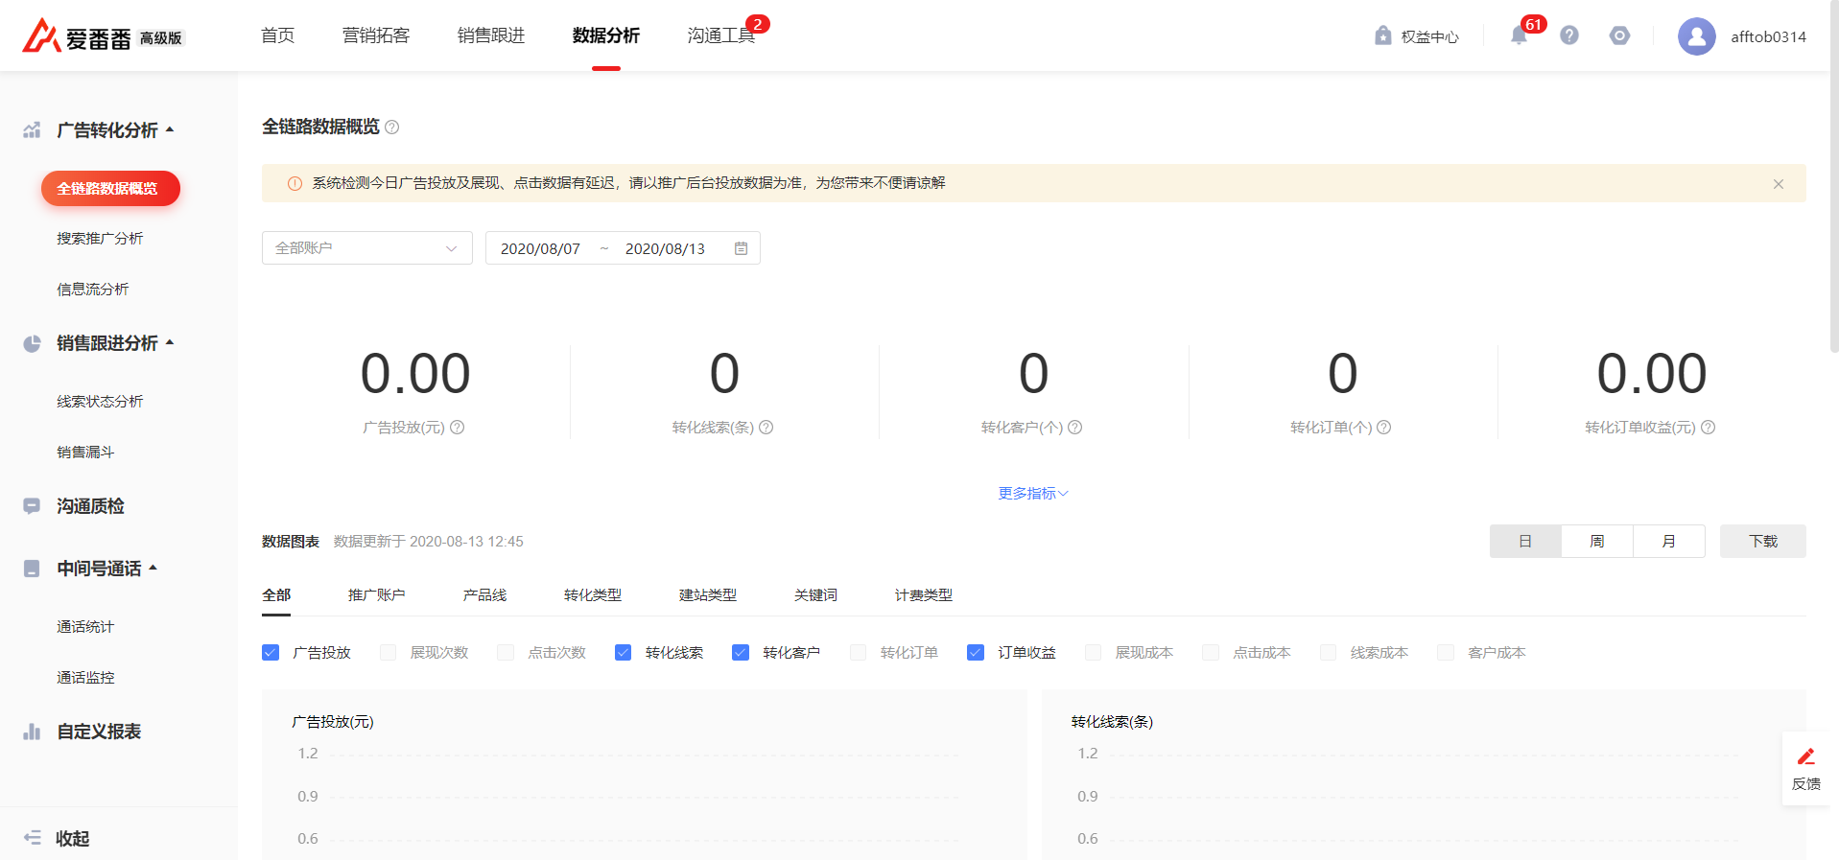Click the 广告转化分析 chart icon in sidebar
1839x860 pixels.
[32, 130]
